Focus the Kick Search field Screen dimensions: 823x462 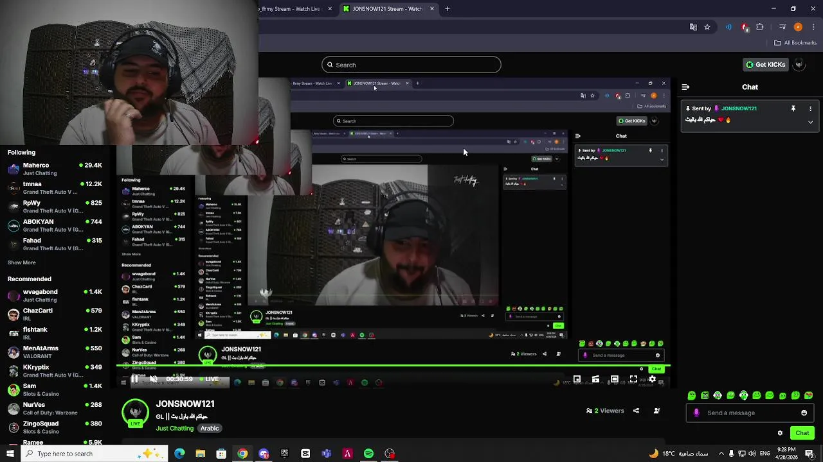click(x=411, y=65)
